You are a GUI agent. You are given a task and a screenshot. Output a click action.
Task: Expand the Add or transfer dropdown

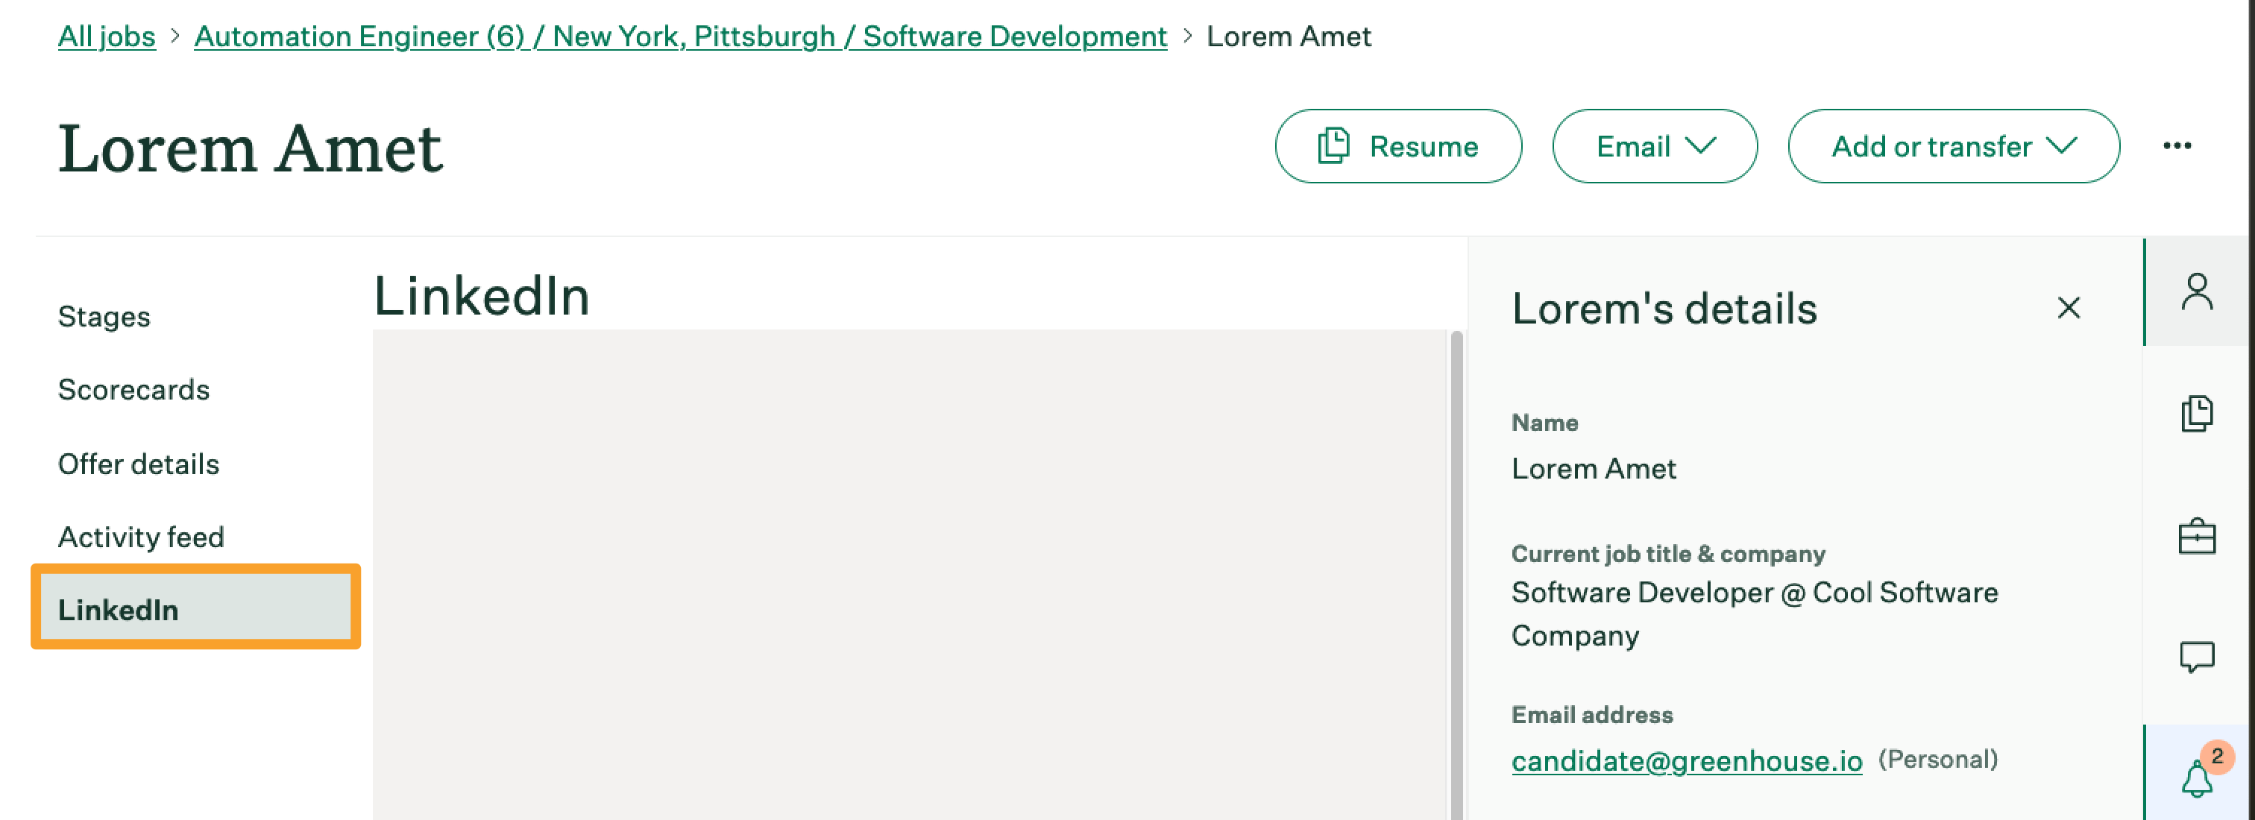click(x=1954, y=146)
